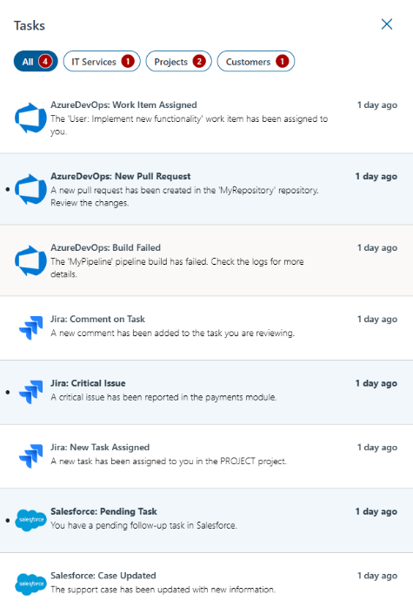Screen dimensions: 413x614
Task: Click the Azure DevOps icon for Work Item Assigned
Action: click(30, 118)
